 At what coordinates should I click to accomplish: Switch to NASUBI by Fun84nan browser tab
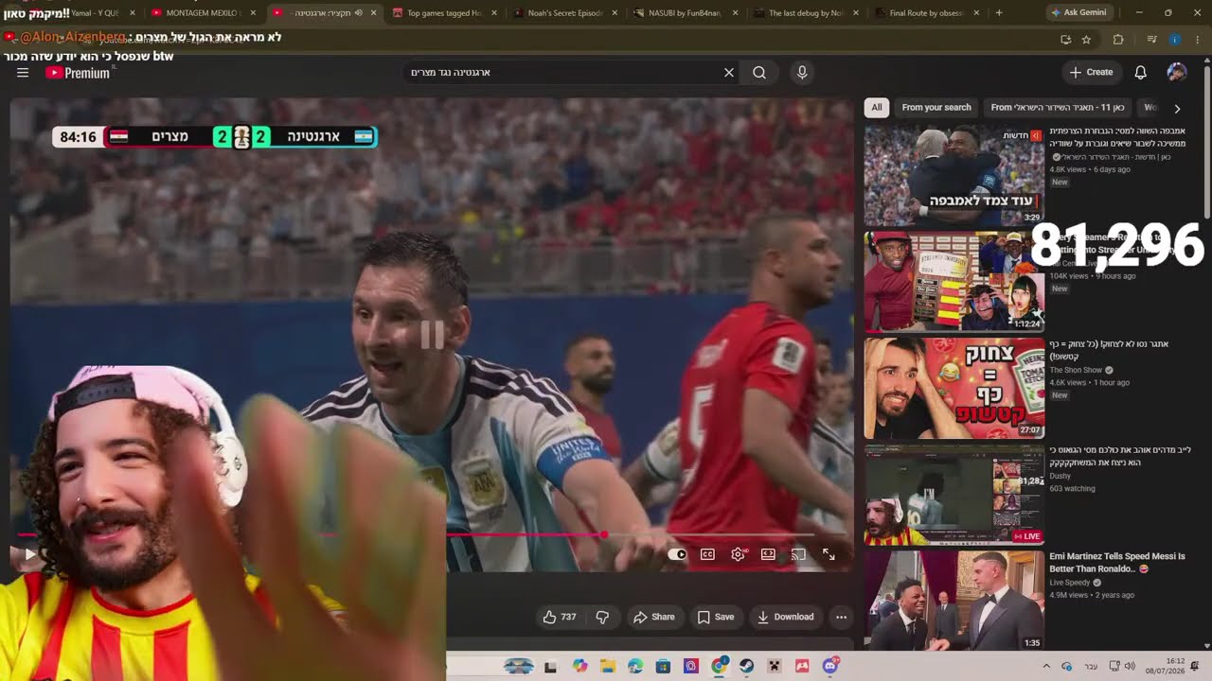pyautogui.click(x=686, y=13)
